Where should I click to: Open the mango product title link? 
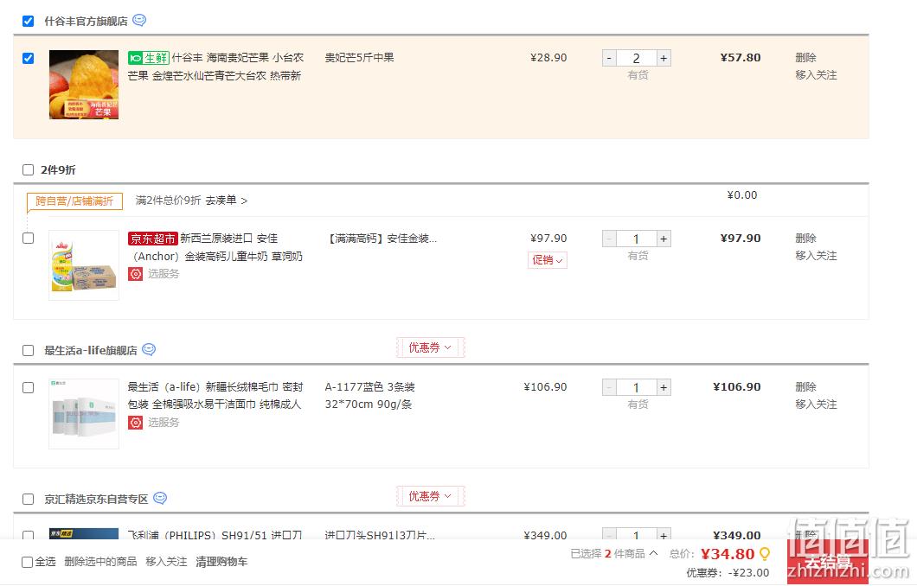pos(215,67)
